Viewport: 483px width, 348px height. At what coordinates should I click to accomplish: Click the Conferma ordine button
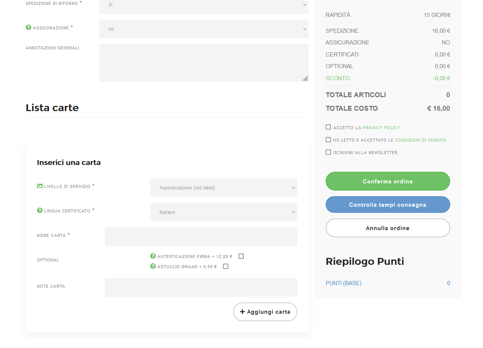(388, 181)
